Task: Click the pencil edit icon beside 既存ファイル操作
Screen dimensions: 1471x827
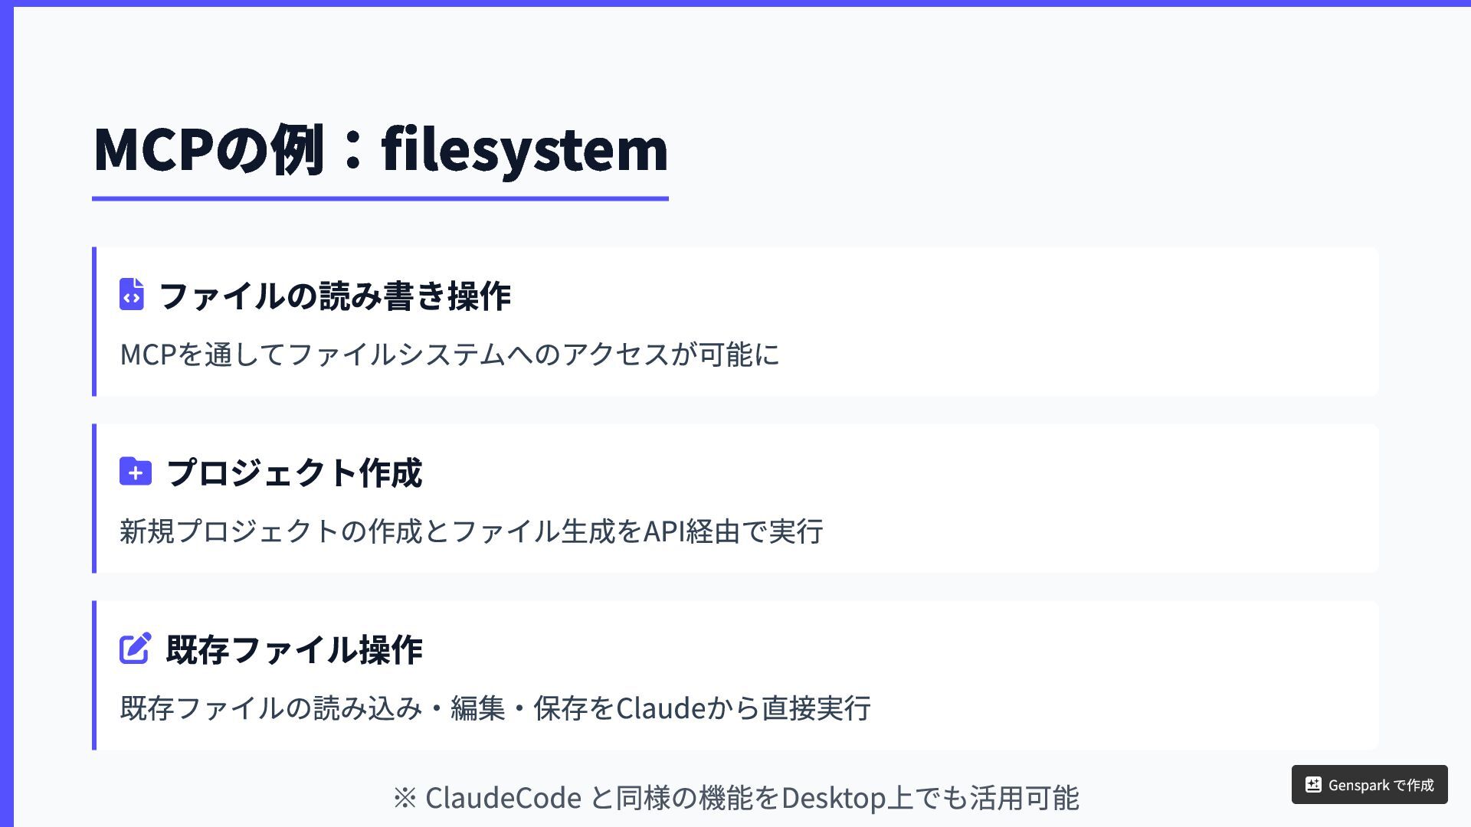Action: [x=136, y=649]
